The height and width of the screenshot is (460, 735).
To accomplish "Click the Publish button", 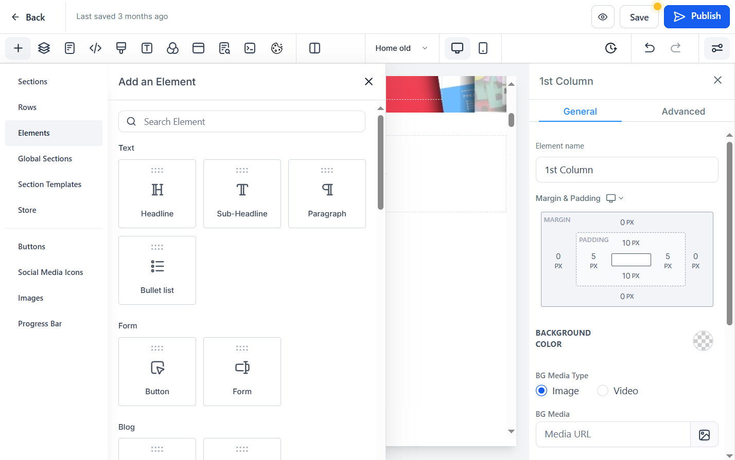I will pos(697,16).
